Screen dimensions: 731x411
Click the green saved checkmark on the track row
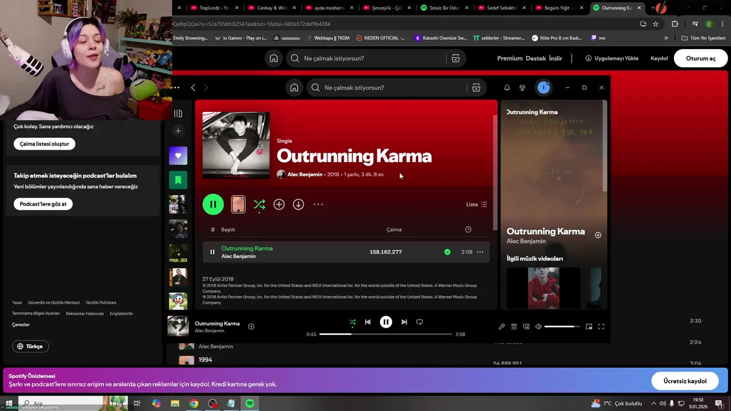coord(447,252)
